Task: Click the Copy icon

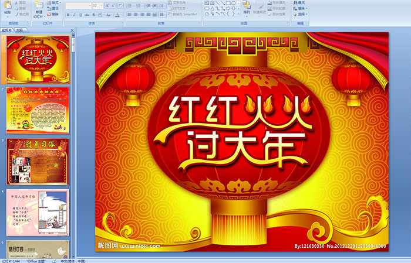Action: click(16, 8)
